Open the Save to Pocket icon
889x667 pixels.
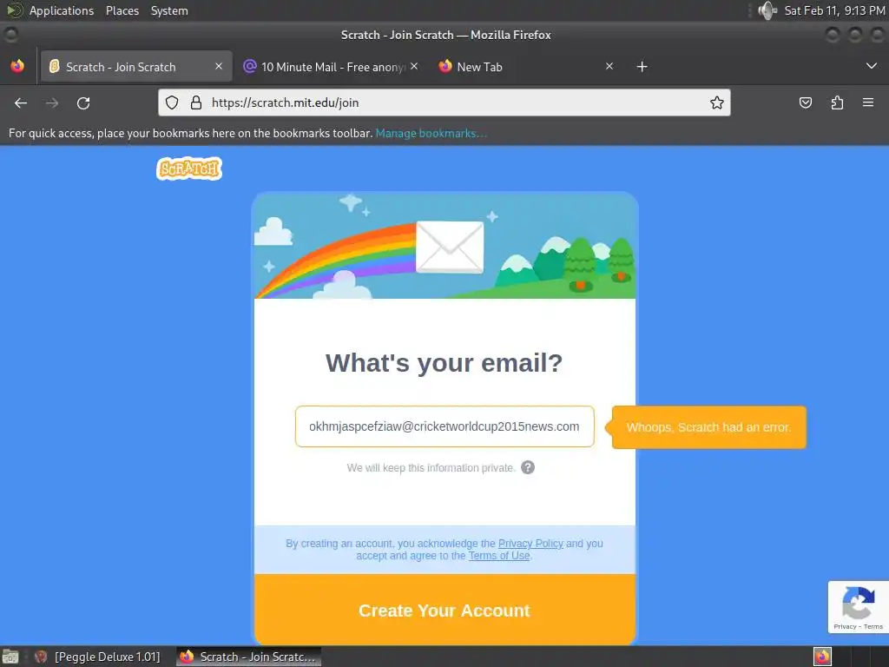(805, 102)
